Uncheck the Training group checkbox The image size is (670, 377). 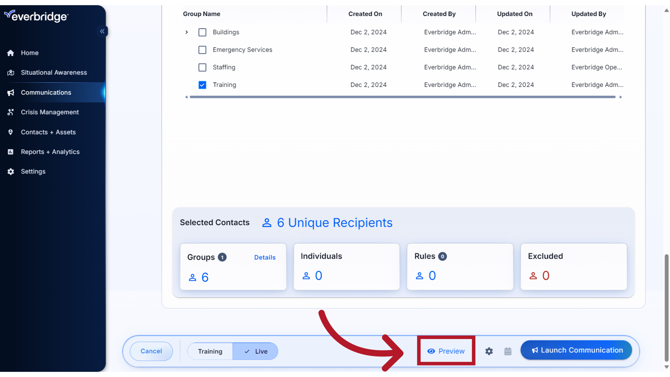pyautogui.click(x=202, y=85)
